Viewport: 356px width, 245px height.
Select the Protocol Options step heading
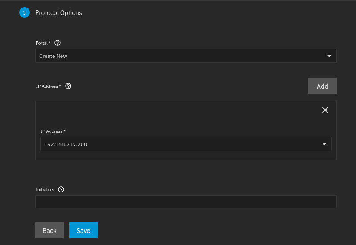(58, 13)
